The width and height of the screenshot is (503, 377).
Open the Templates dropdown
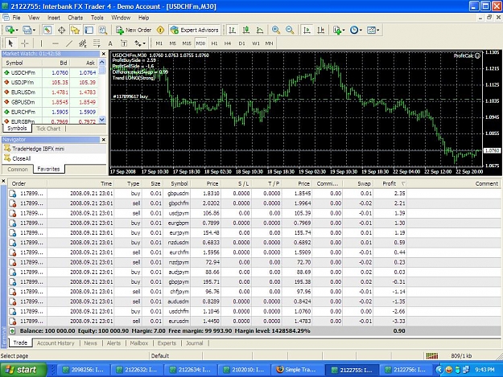coord(378,30)
